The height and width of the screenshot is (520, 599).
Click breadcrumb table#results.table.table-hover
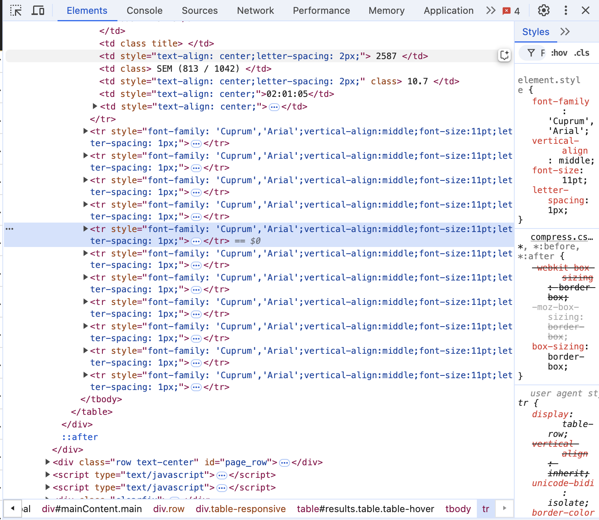(365, 509)
